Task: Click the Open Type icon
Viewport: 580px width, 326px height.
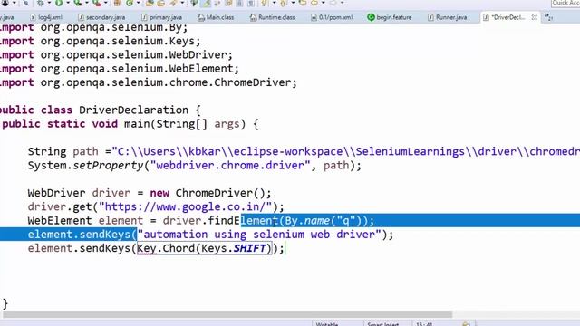Action: (x=150, y=3)
